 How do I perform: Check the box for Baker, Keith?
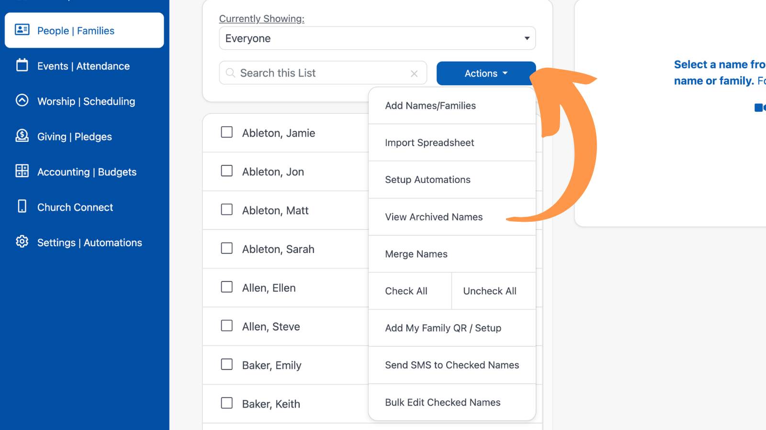pyautogui.click(x=227, y=403)
